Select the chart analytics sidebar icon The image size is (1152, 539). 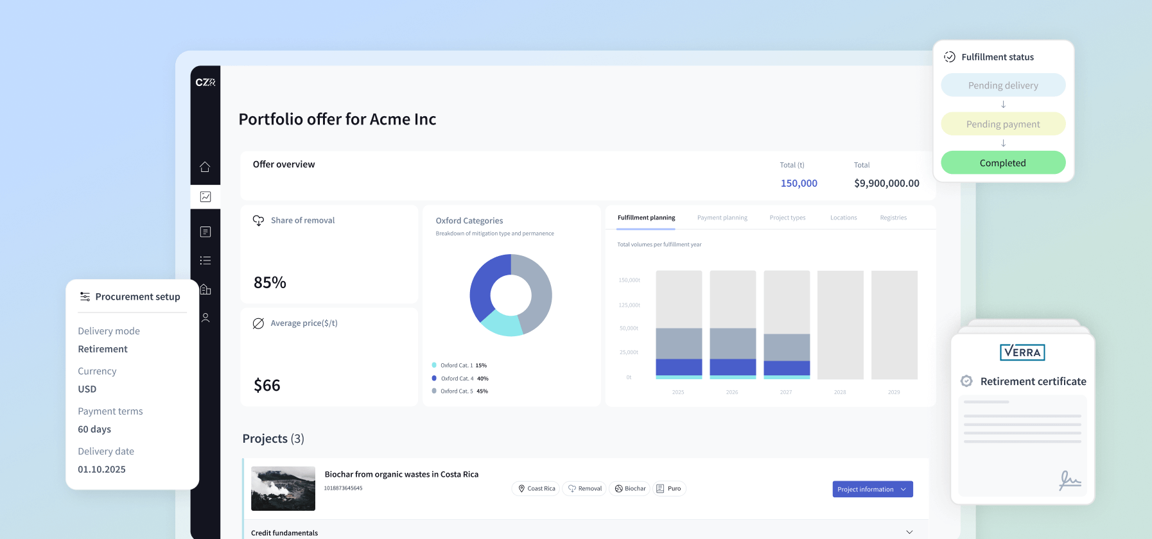[205, 197]
